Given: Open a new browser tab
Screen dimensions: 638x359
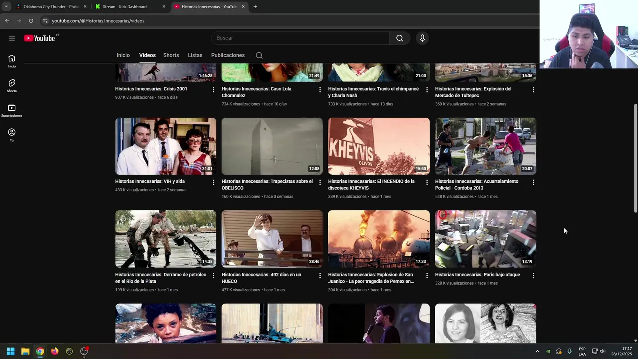Looking at the screenshot, I should tap(255, 7).
